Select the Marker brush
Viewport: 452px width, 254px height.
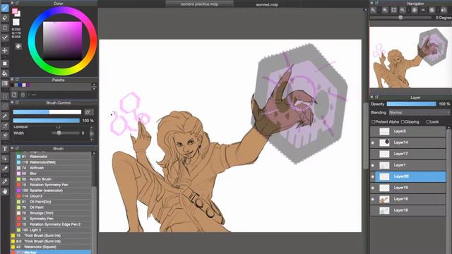coord(51,252)
